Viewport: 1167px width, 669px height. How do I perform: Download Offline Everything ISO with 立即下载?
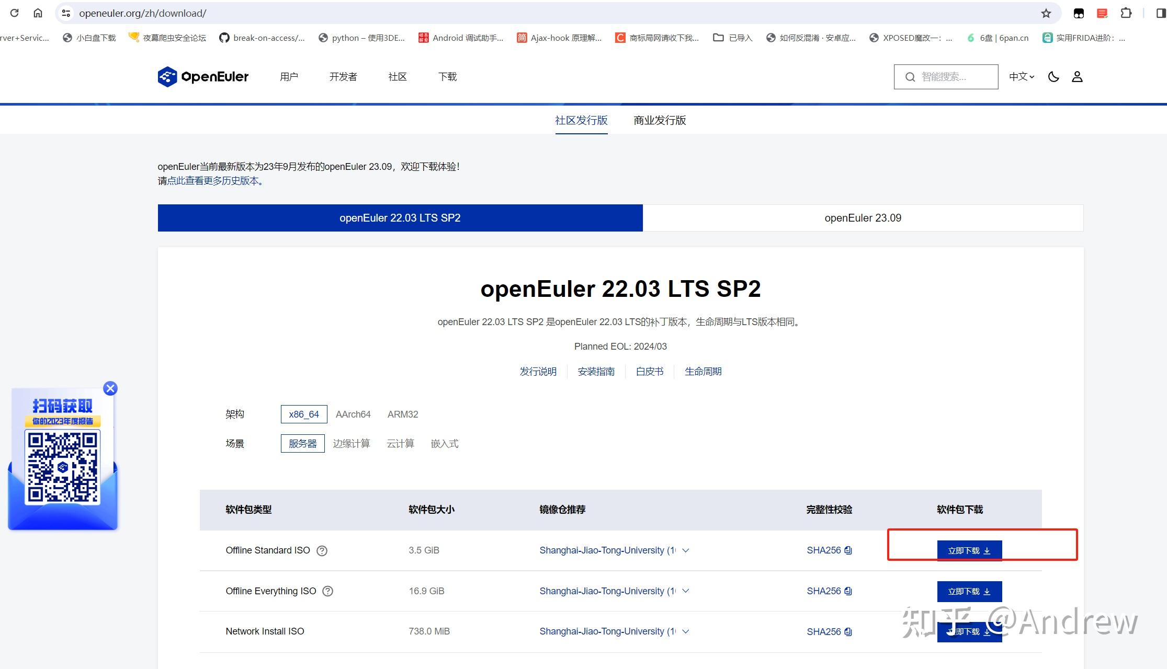[x=969, y=592]
